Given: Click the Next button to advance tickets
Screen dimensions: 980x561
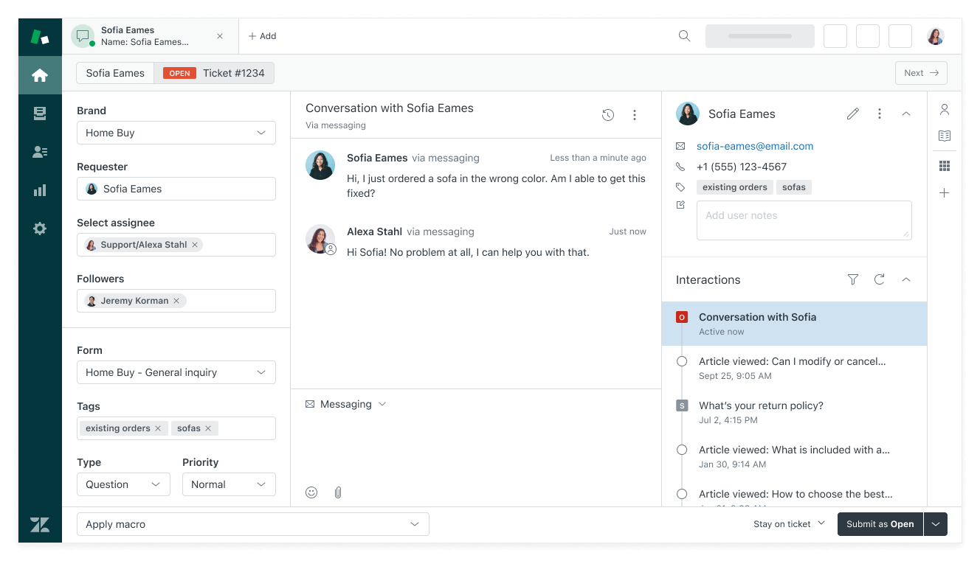Looking at the screenshot, I should click(921, 72).
